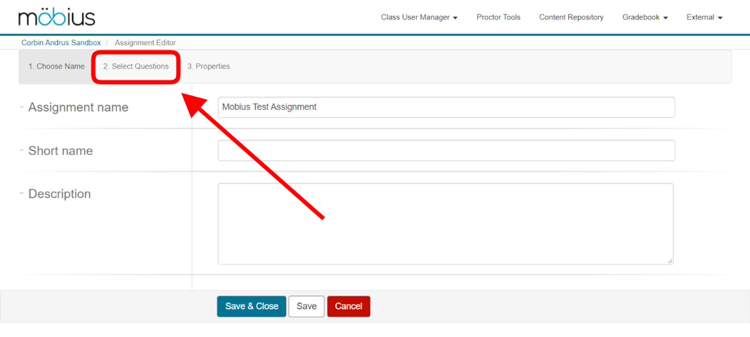Open Corbin Andrus Sandbox breadcrumb link
This screenshot has width=750, height=337.
point(61,43)
